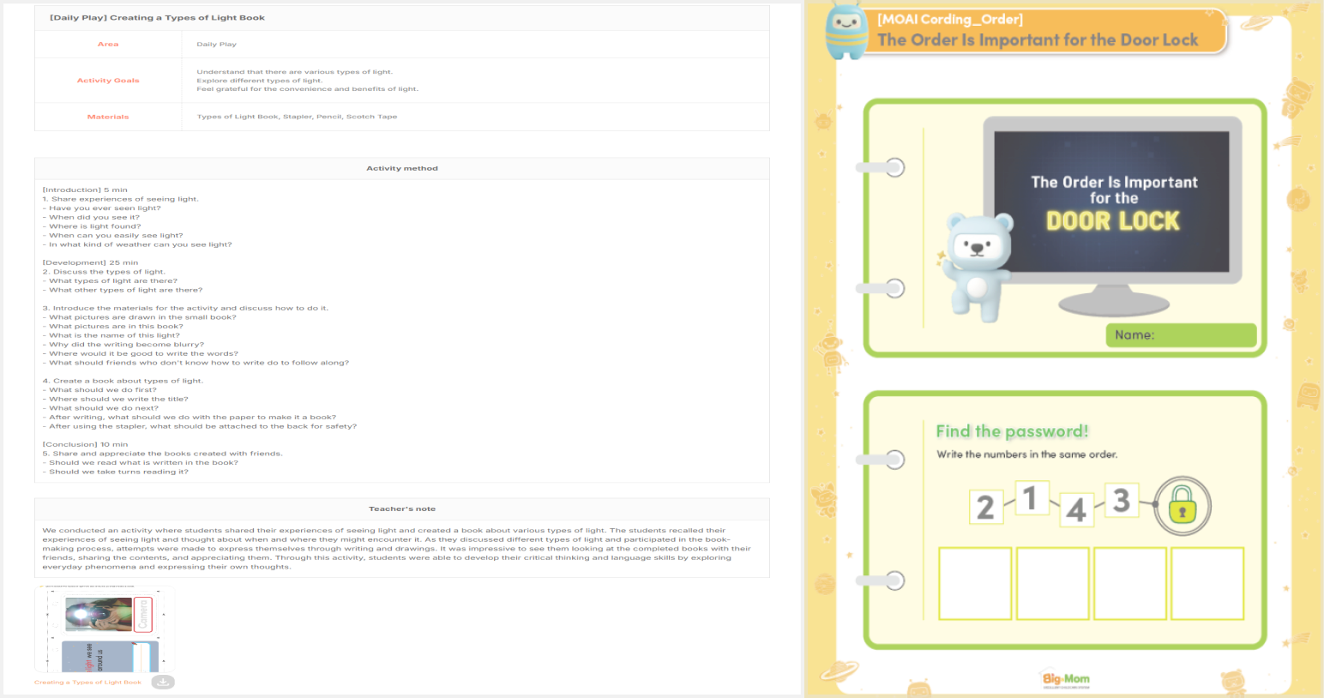Click the '[Introduction] 5 min' line

85,190
